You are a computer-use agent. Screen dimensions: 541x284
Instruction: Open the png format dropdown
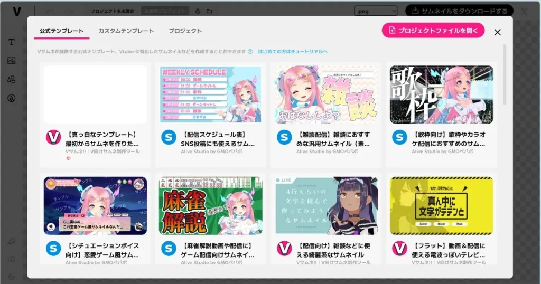click(376, 11)
